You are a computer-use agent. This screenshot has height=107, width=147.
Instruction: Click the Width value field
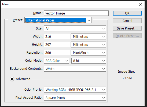point(57,36)
